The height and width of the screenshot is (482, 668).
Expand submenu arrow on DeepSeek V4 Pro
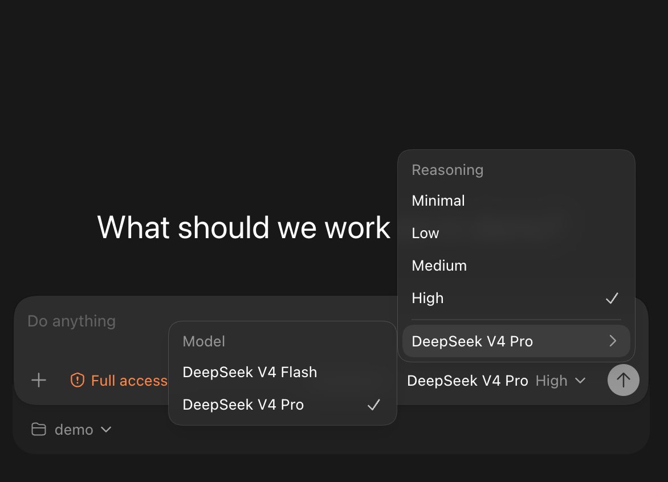coord(613,341)
